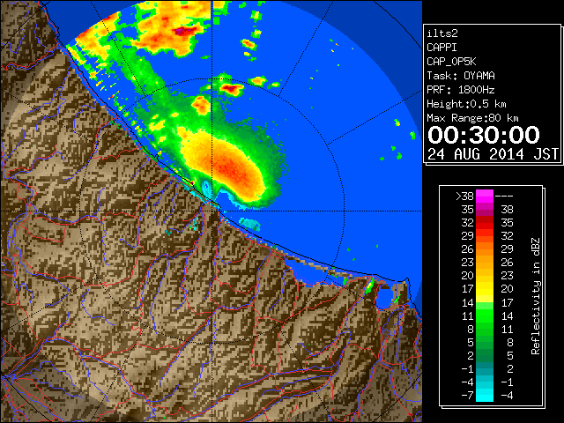The image size is (564, 423).
Task: Click the radar site where range lines cross
Action: pyautogui.click(x=212, y=211)
